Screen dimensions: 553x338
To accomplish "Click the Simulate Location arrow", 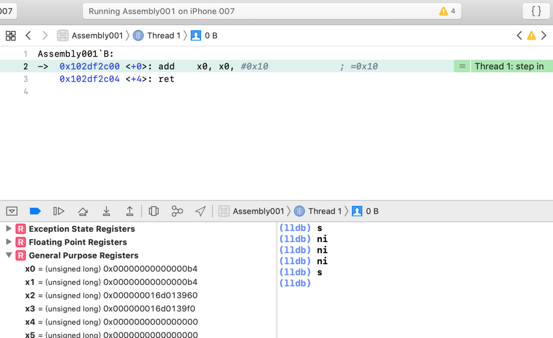I will point(200,211).
